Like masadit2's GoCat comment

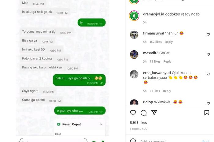pos(208,54)
